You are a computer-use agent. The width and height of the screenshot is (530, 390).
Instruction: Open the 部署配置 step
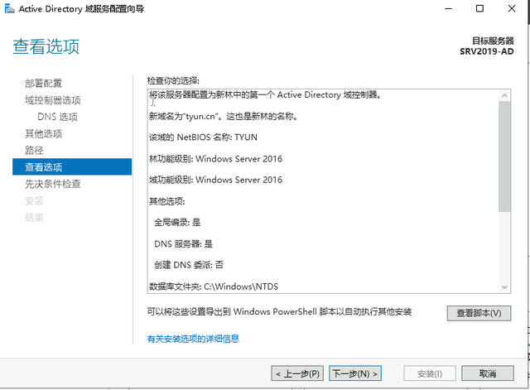click(x=43, y=83)
